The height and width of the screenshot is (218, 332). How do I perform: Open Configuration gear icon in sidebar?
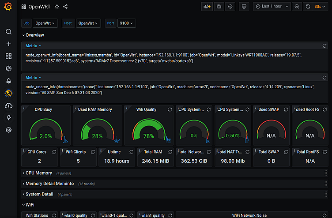[8, 130]
